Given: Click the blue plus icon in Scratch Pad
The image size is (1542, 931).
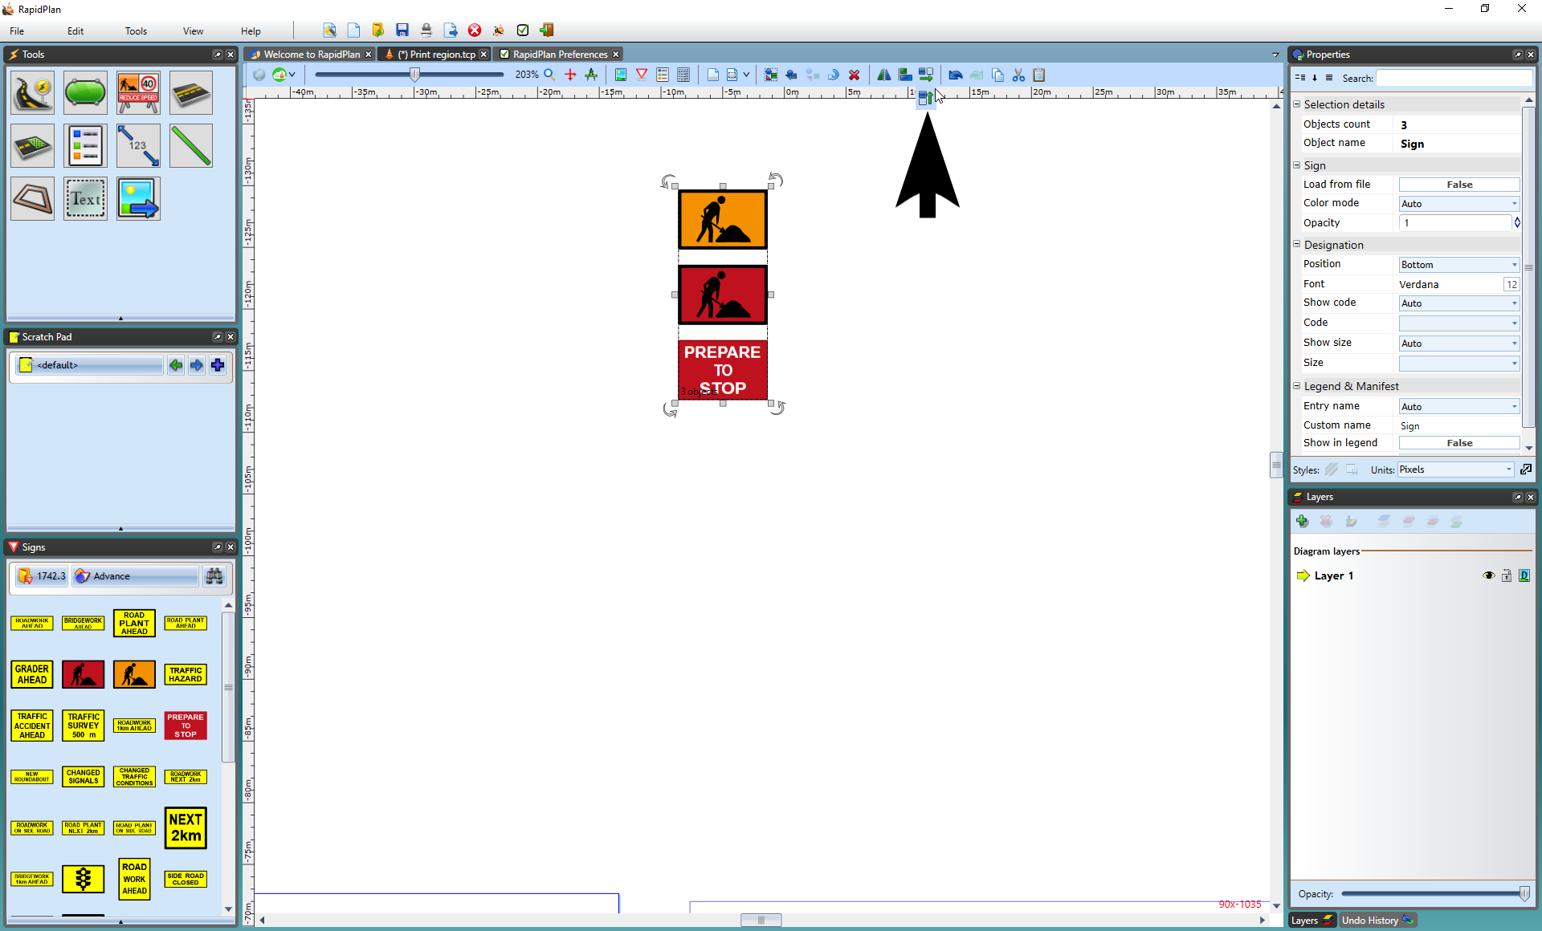Looking at the screenshot, I should click(x=218, y=365).
